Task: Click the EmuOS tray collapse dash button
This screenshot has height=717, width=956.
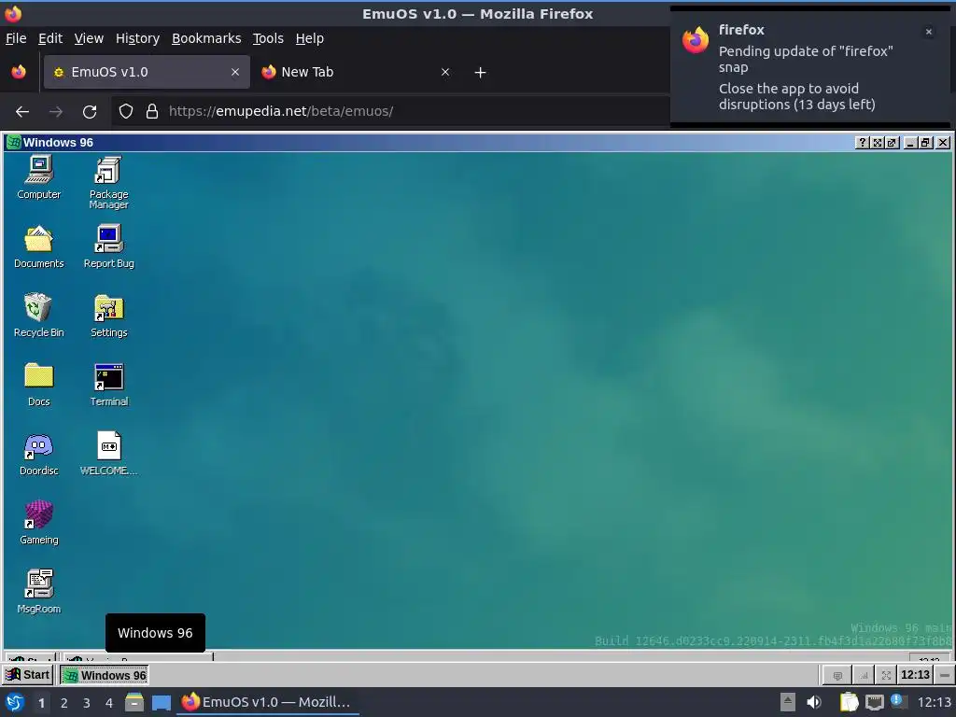Action: coord(945,675)
